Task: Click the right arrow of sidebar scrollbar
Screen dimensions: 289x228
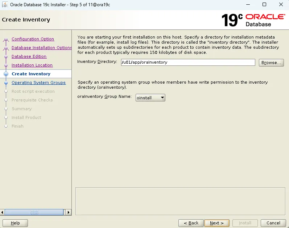Action: 69,212
